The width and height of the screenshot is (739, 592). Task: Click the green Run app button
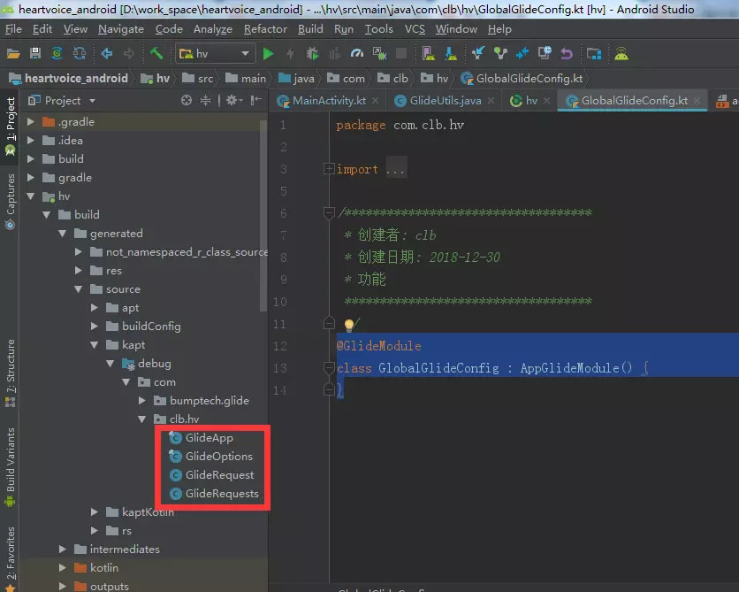(x=269, y=54)
